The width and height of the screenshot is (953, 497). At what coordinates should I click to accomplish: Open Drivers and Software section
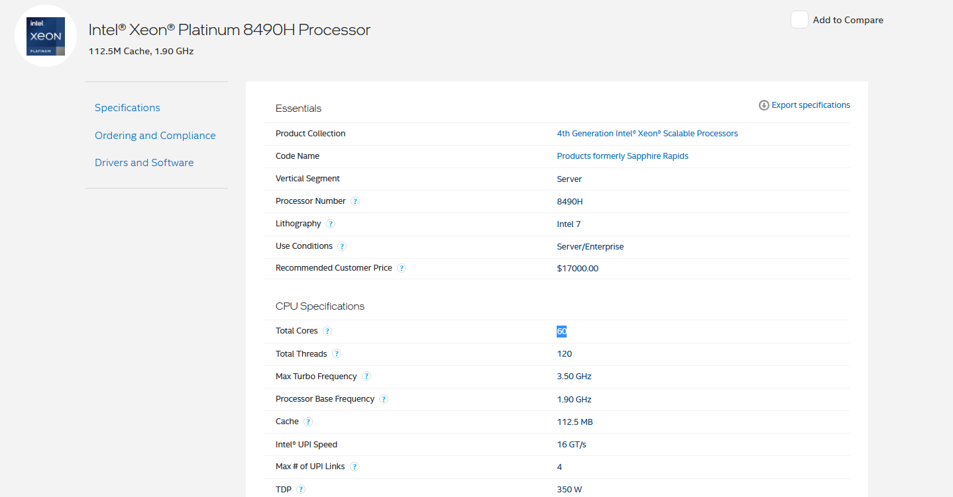tap(144, 163)
